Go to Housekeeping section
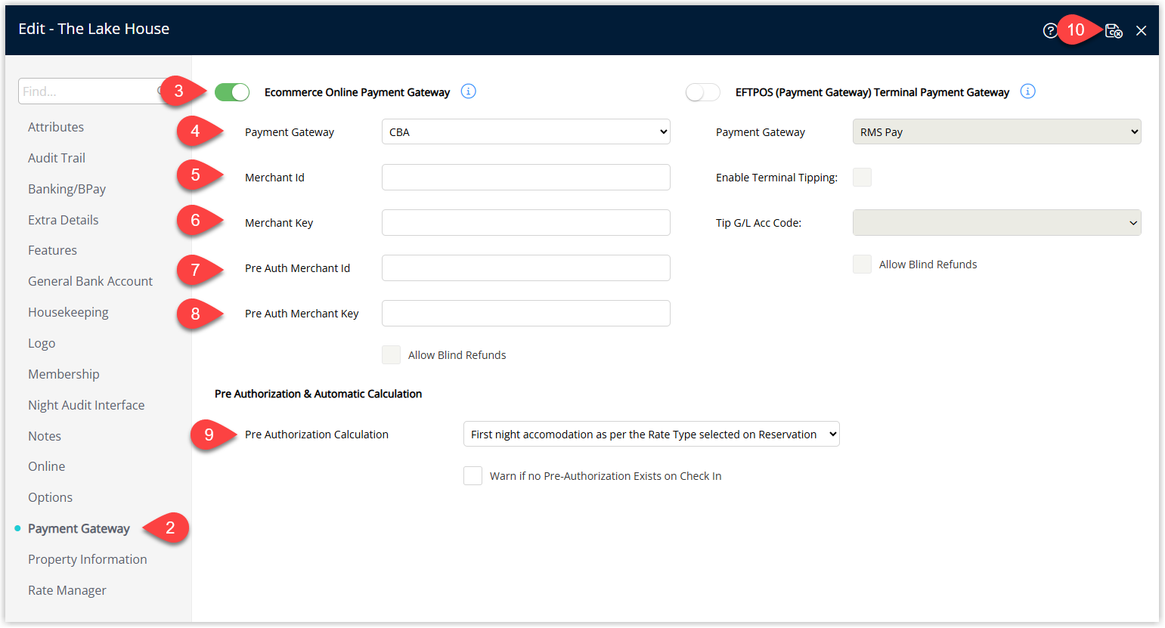 (x=68, y=312)
